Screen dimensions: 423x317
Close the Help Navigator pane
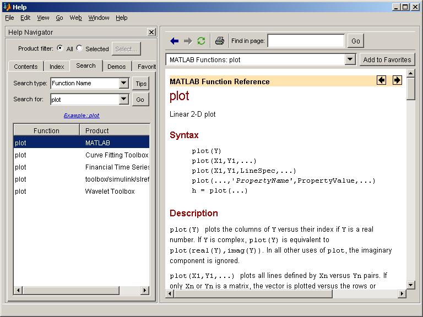[x=151, y=32]
